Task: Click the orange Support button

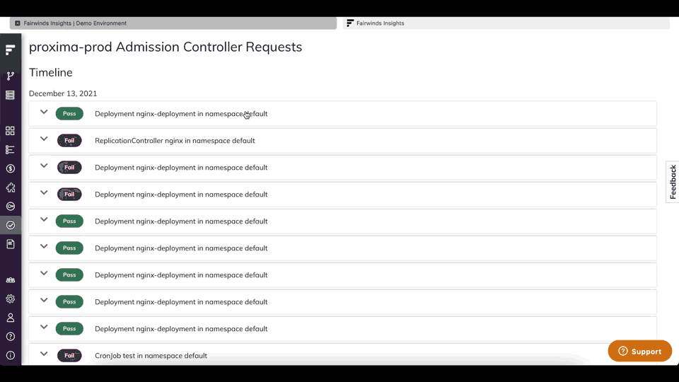Action: (639, 352)
